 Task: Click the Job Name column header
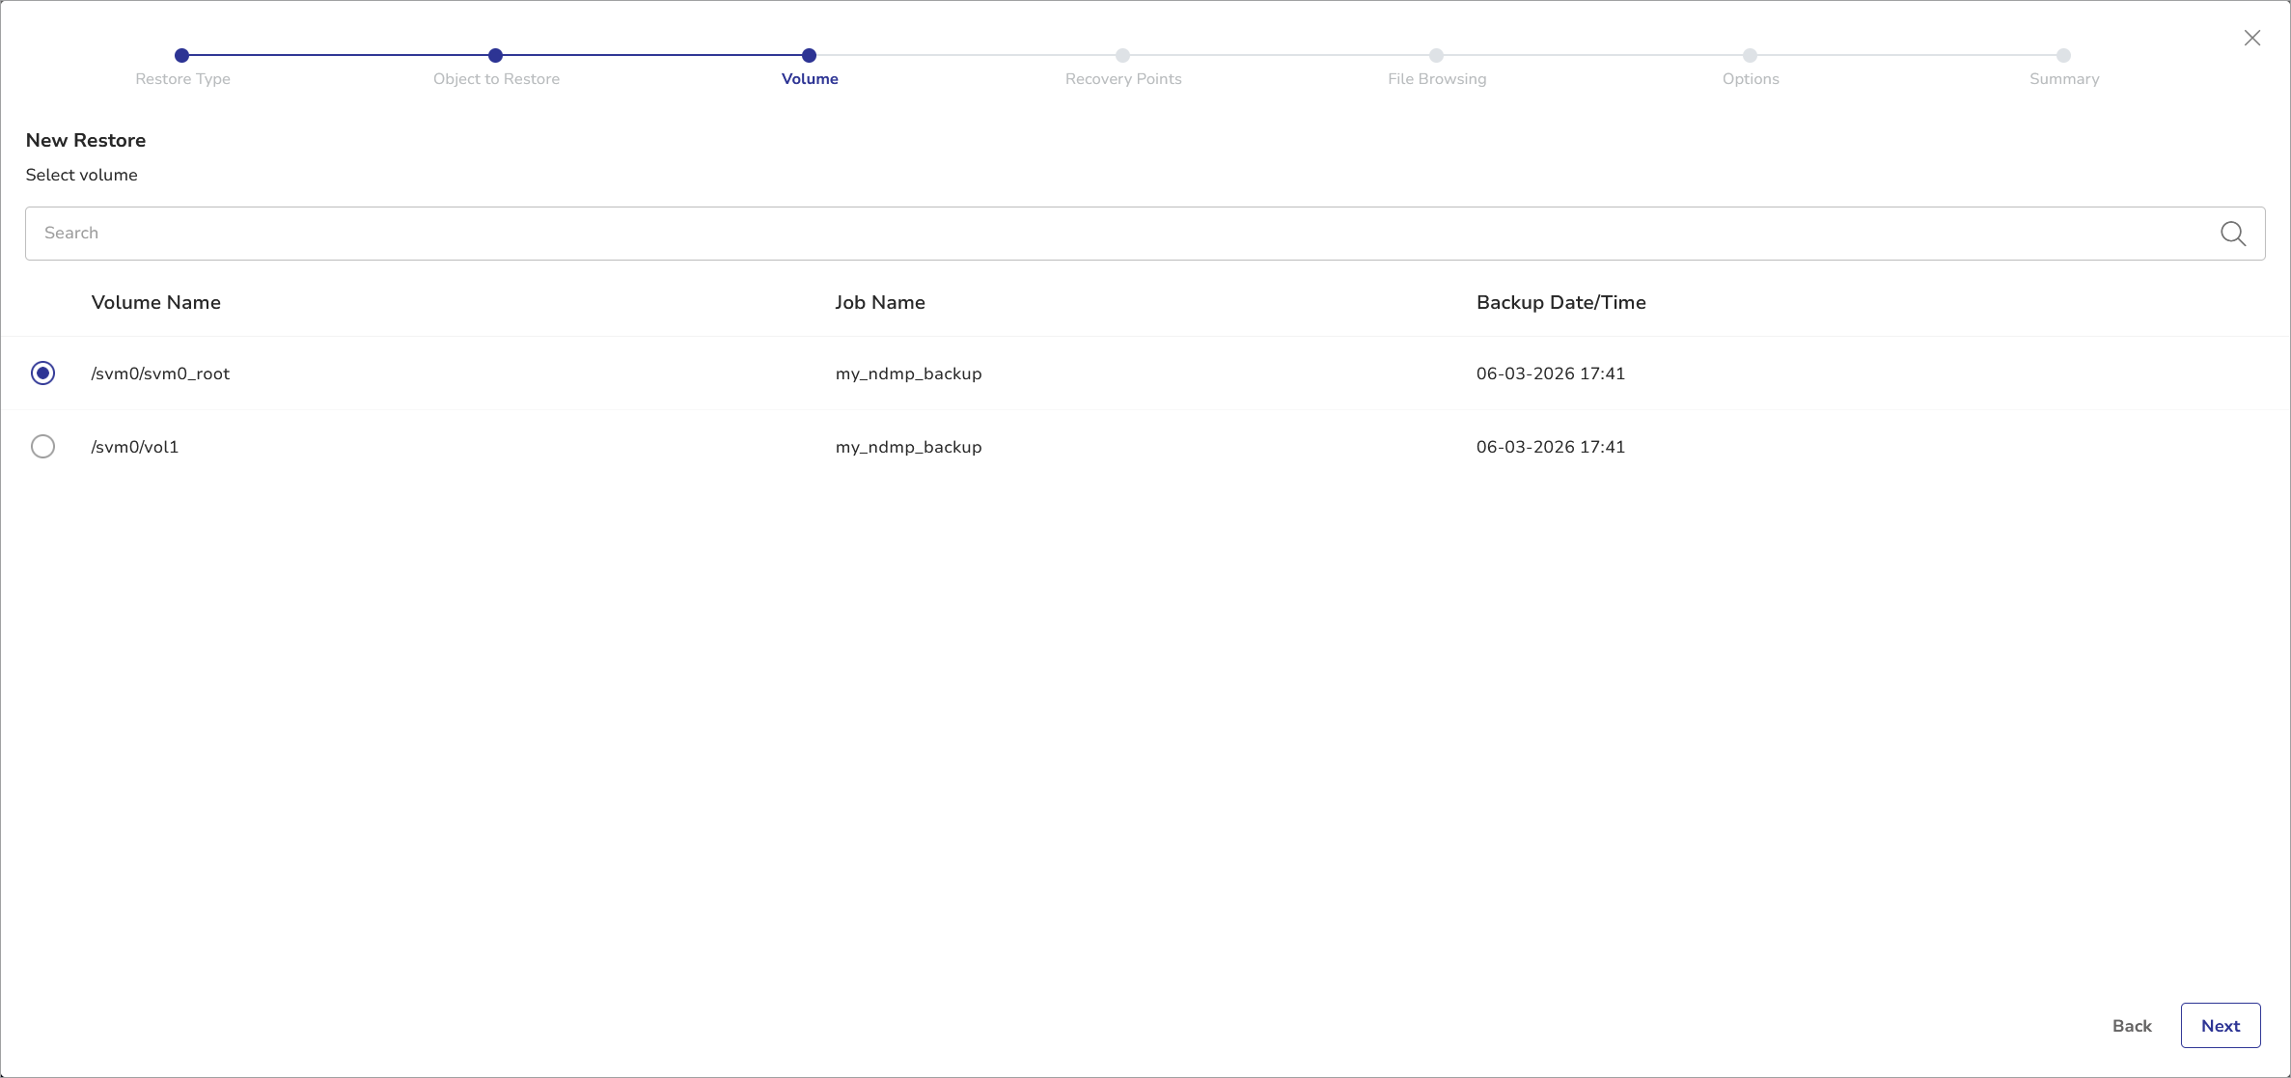pyautogui.click(x=879, y=303)
